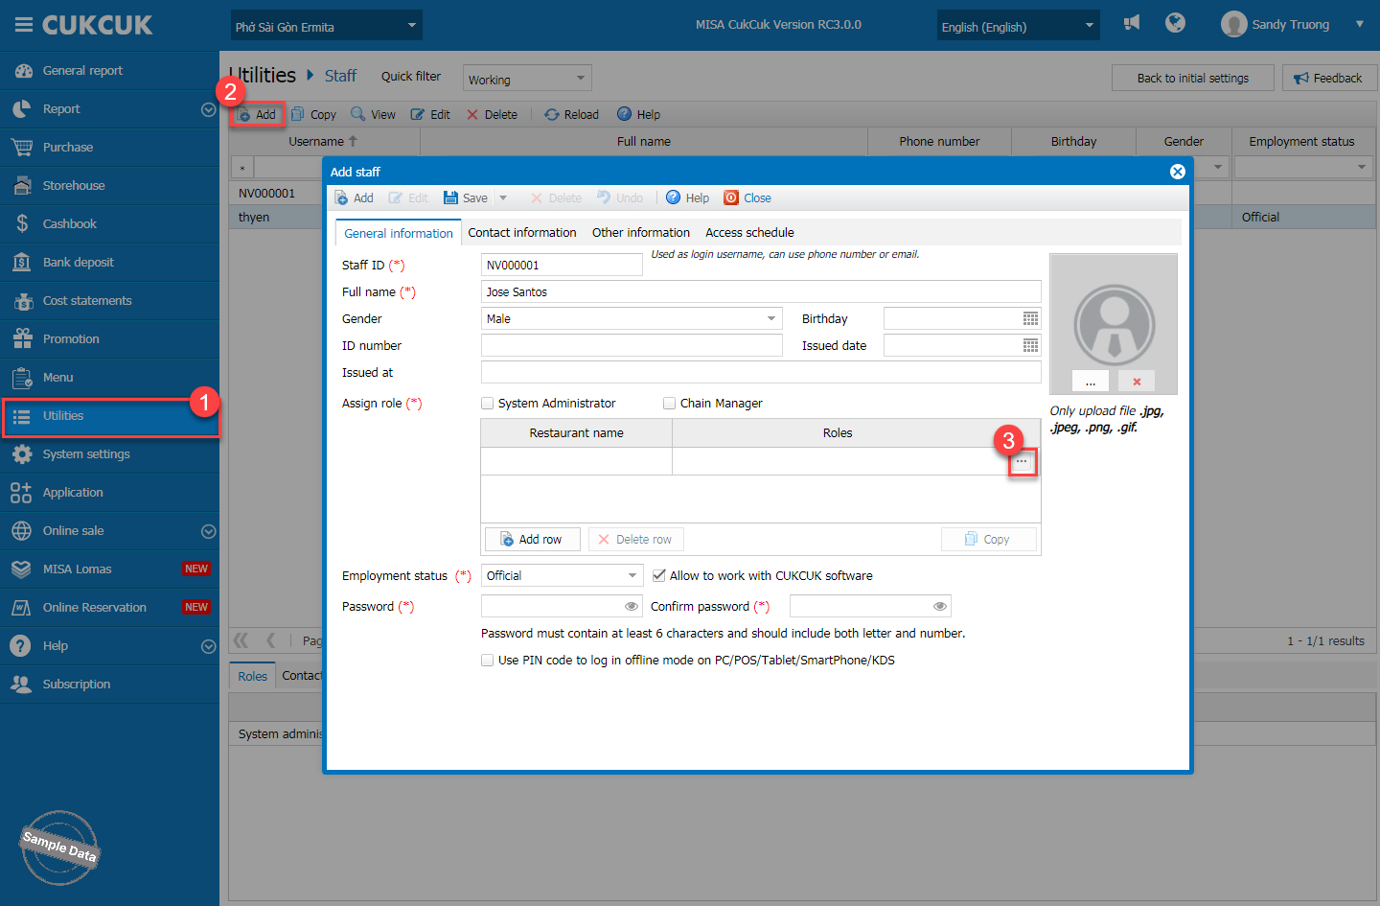Open Sandy Truong user menu arrow
The height and width of the screenshot is (906, 1380).
coord(1359,24)
